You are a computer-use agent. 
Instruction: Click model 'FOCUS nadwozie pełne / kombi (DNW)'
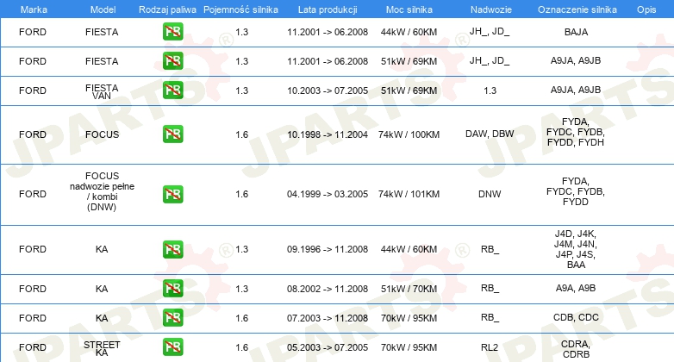[102, 191]
